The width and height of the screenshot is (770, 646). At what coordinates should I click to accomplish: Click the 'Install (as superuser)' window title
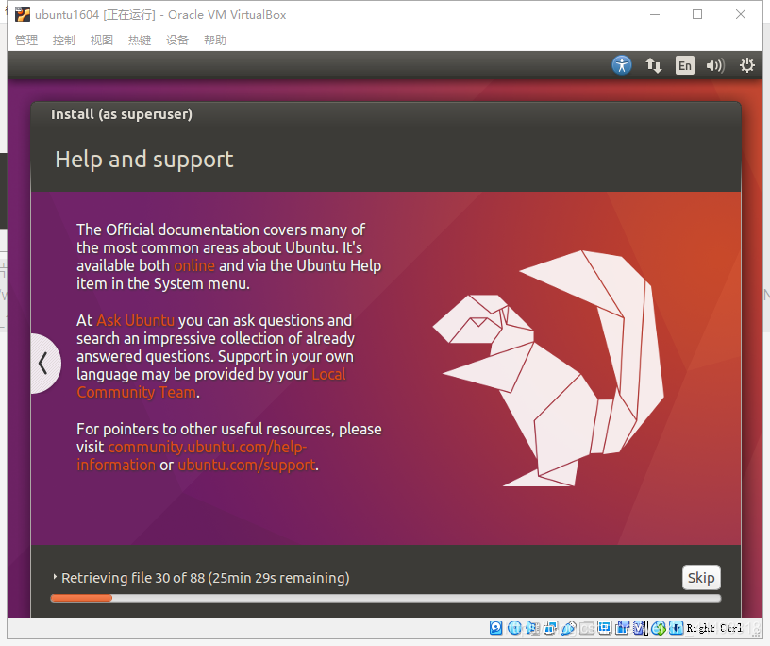(x=122, y=114)
